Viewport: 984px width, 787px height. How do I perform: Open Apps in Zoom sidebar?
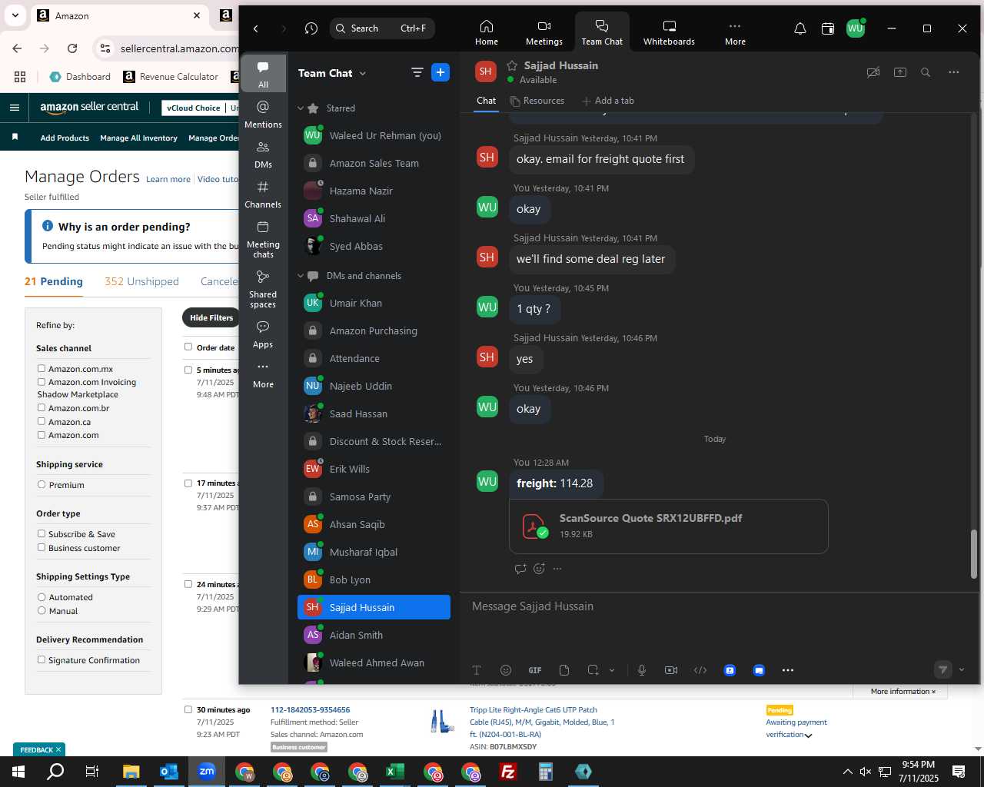pos(263,334)
